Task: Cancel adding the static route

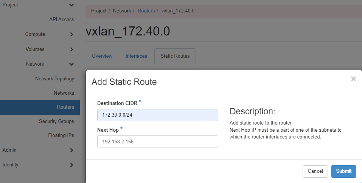Action: 315,171
